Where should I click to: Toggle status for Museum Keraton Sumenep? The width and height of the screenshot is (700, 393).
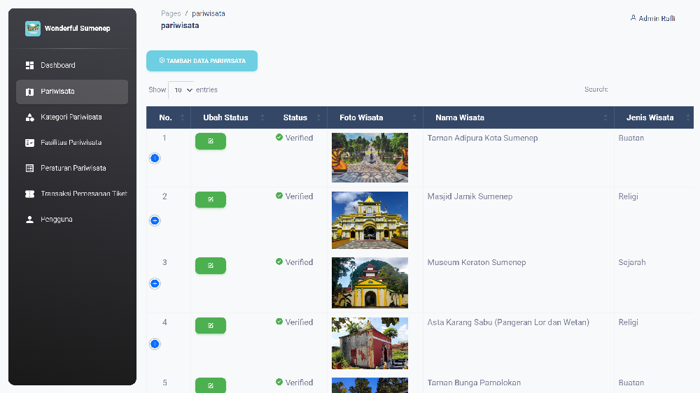(x=210, y=266)
